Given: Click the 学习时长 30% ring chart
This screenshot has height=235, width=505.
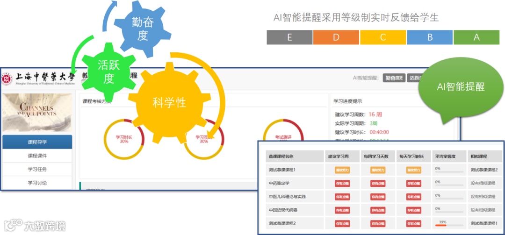Looking at the screenshot, I should (x=124, y=139).
